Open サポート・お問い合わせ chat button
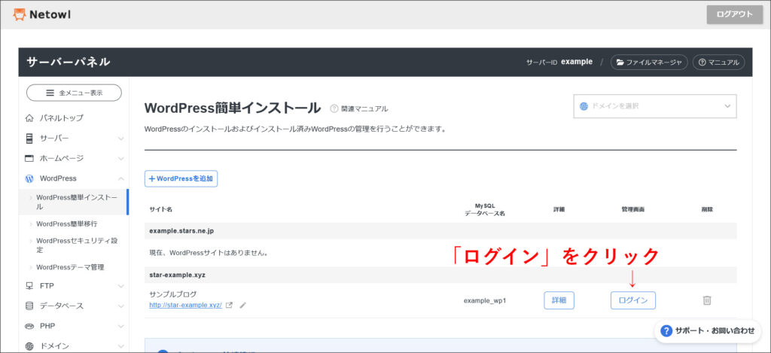 pyautogui.click(x=708, y=331)
